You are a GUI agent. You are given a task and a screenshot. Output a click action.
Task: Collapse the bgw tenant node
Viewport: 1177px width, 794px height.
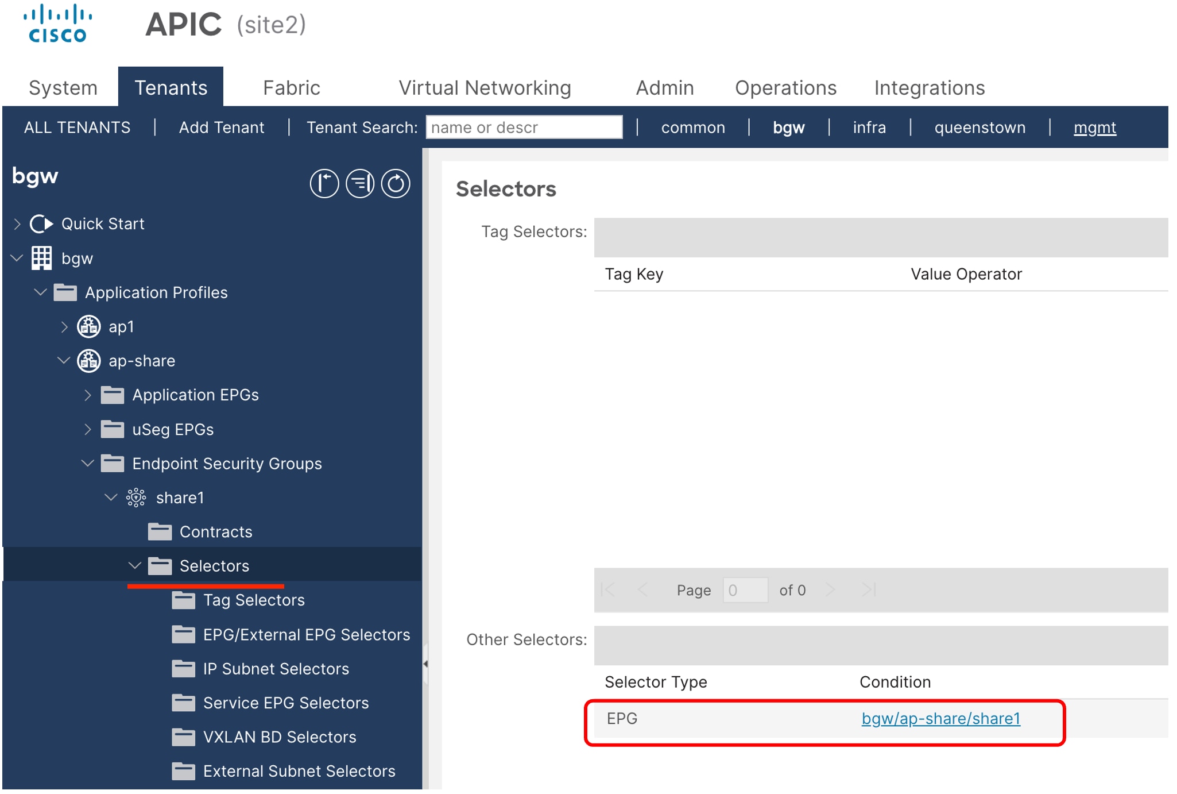(x=17, y=258)
